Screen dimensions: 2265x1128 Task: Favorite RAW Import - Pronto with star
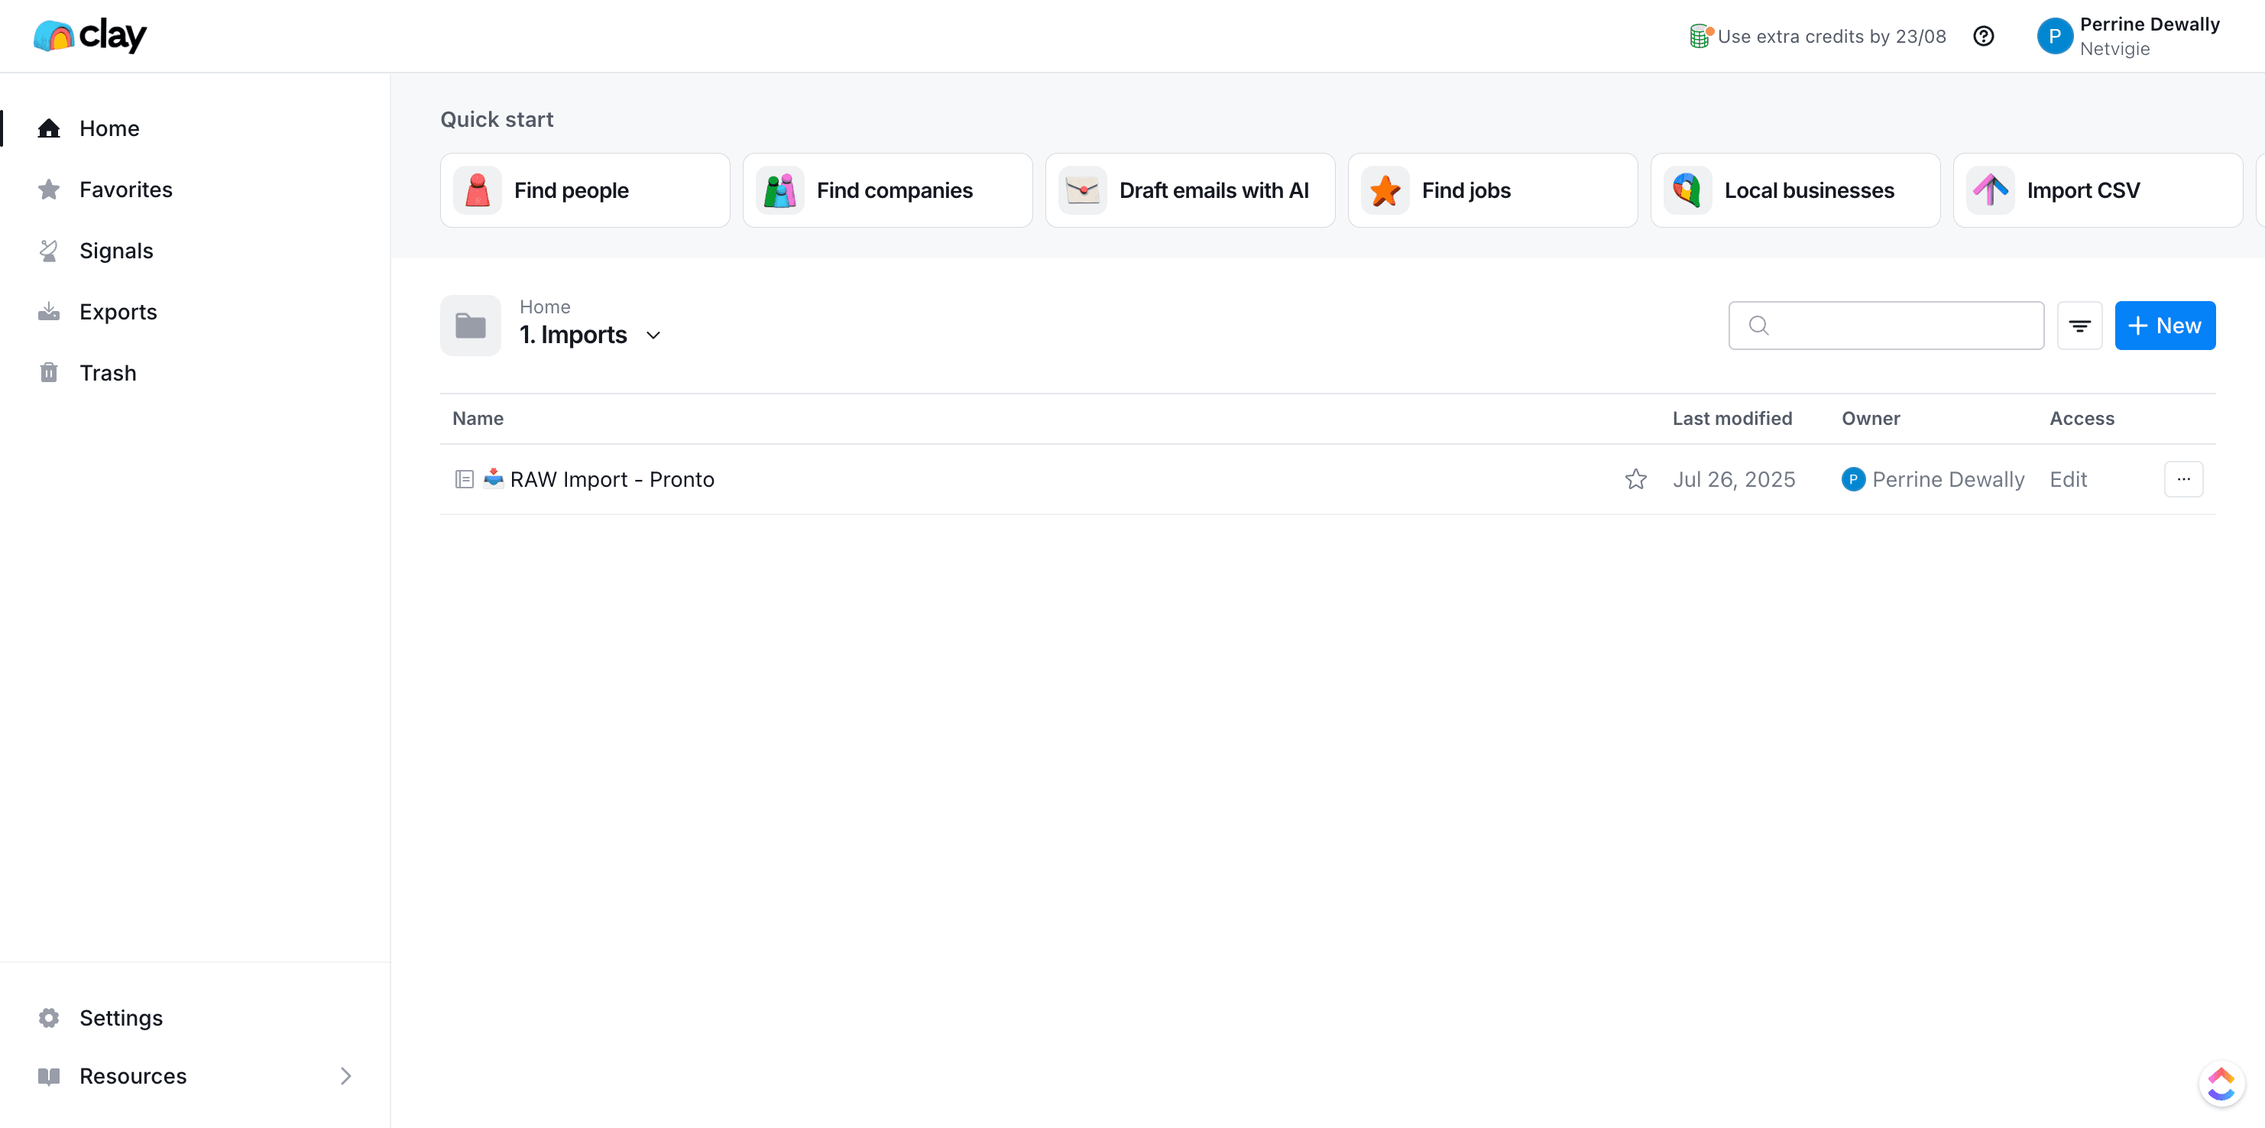[1635, 479]
